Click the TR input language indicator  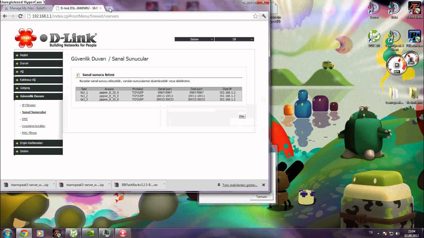pos(371,233)
